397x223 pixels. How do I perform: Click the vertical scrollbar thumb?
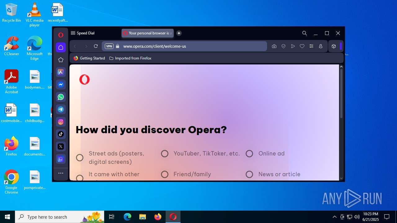(x=341, y=94)
